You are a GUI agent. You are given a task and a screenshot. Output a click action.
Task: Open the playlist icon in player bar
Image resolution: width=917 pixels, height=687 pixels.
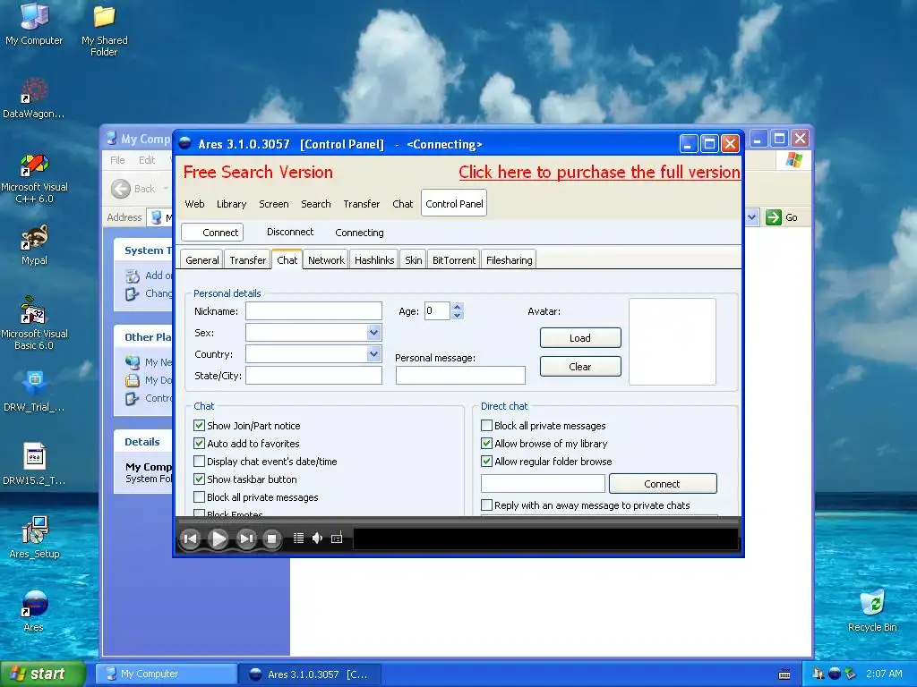click(x=298, y=538)
